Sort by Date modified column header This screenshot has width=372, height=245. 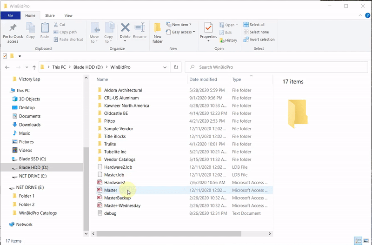[203, 79]
